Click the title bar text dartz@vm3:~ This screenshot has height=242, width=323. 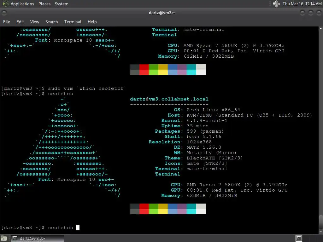162,13
